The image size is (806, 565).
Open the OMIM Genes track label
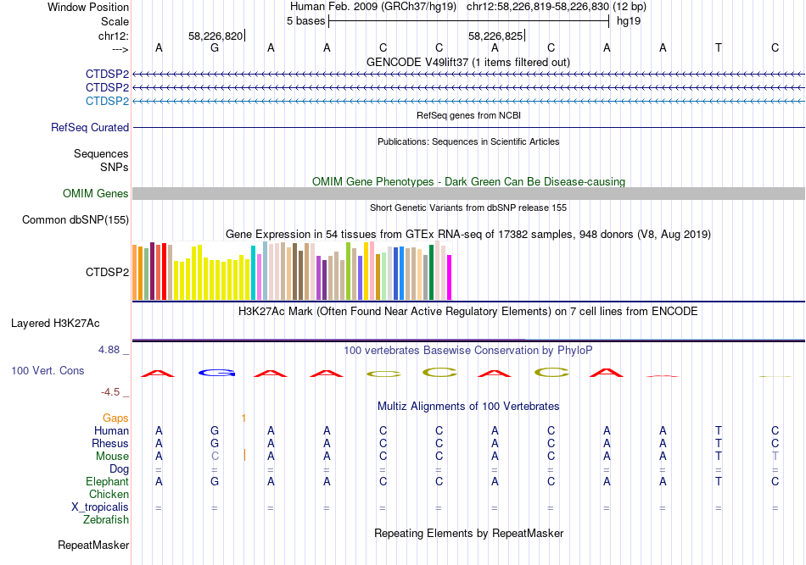pyautogui.click(x=96, y=193)
